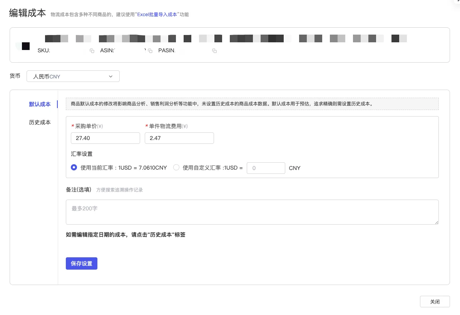Viewport: 460px width, 315px height.
Task: Click the default cost notice banner
Action: tap(252, 104)
